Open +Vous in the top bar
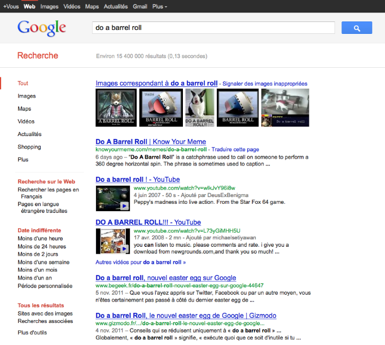 pos(11,7)
